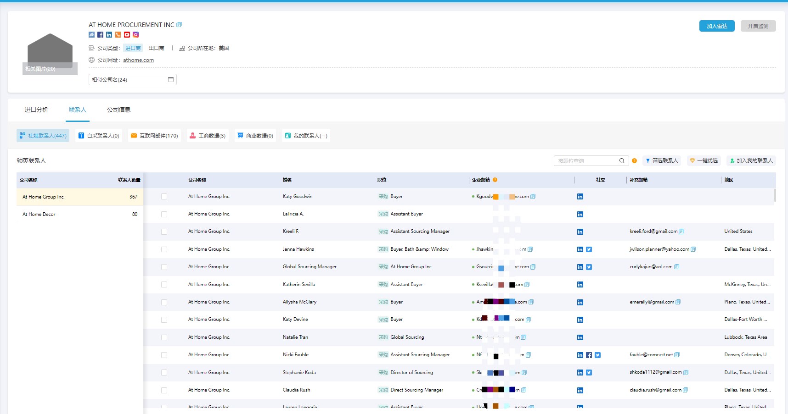Tick the checkbox for Katy Goodwin
Screen dimensions: 788x414
point(164,197)
